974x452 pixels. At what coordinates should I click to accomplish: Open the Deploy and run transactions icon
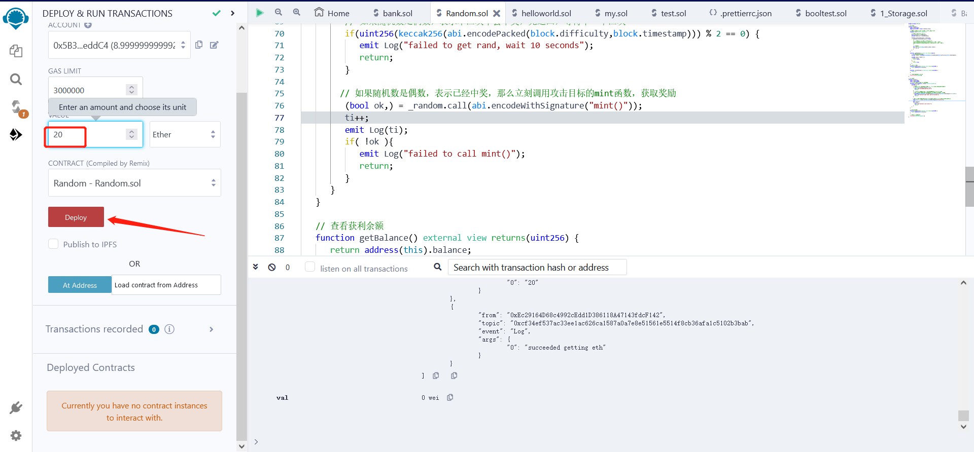[x=16, y=134]
